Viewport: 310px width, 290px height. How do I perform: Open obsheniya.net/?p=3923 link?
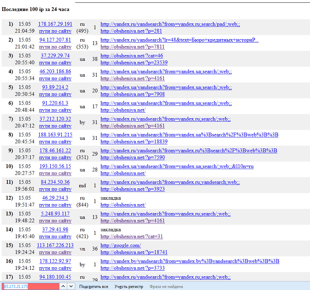click(x=133, y=190)
